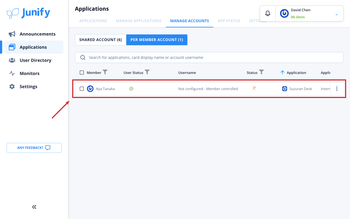Screen dimensions: 350x219
Task: Click the orange member-controlled status icon
Action: (254, 88)
